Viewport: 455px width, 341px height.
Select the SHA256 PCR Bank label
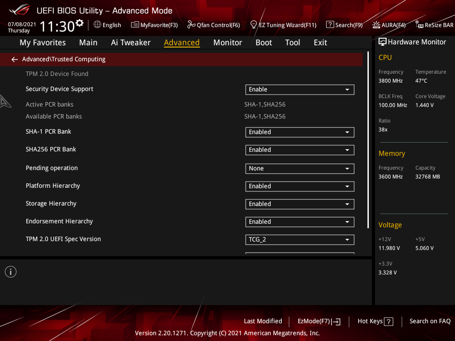pyautogui.click(x=51, y=149)
